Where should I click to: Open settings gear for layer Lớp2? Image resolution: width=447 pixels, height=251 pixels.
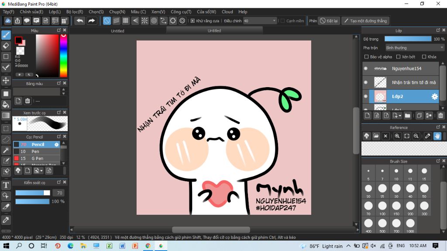(434, 96)
